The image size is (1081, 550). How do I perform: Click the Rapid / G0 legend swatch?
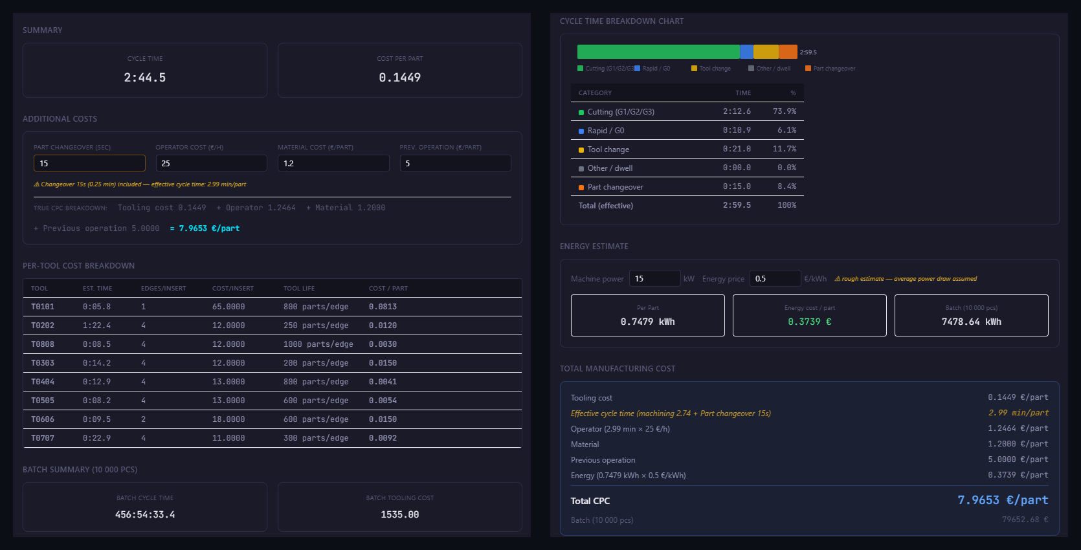click(x=637, y=68)
